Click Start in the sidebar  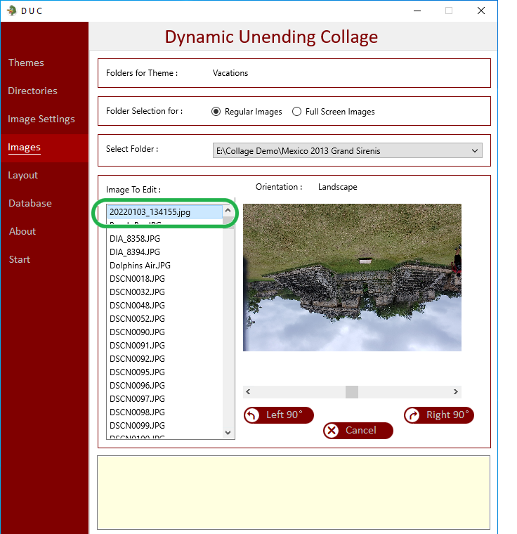(20, 259)
